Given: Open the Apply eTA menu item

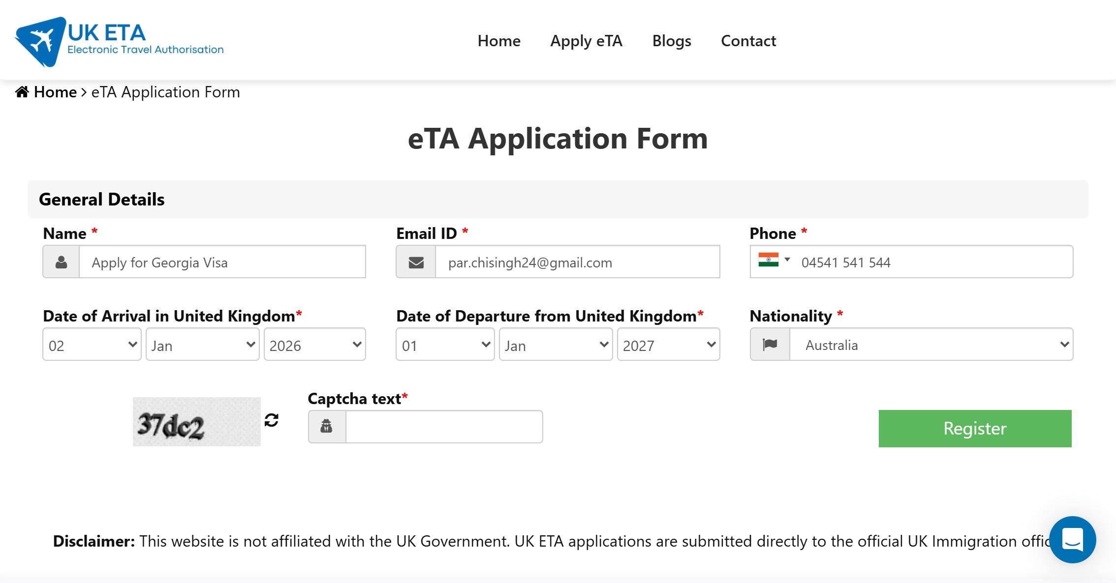Looking at the screenshot, I should point(586,41).
